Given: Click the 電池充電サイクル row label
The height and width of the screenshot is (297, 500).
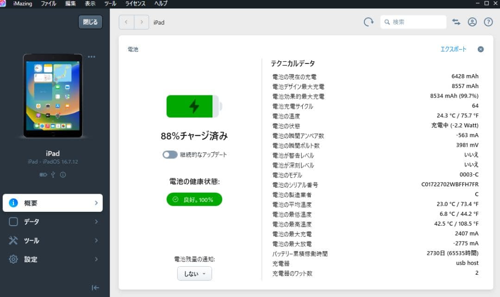Looking at the screenshot, I should pos(293,106).
